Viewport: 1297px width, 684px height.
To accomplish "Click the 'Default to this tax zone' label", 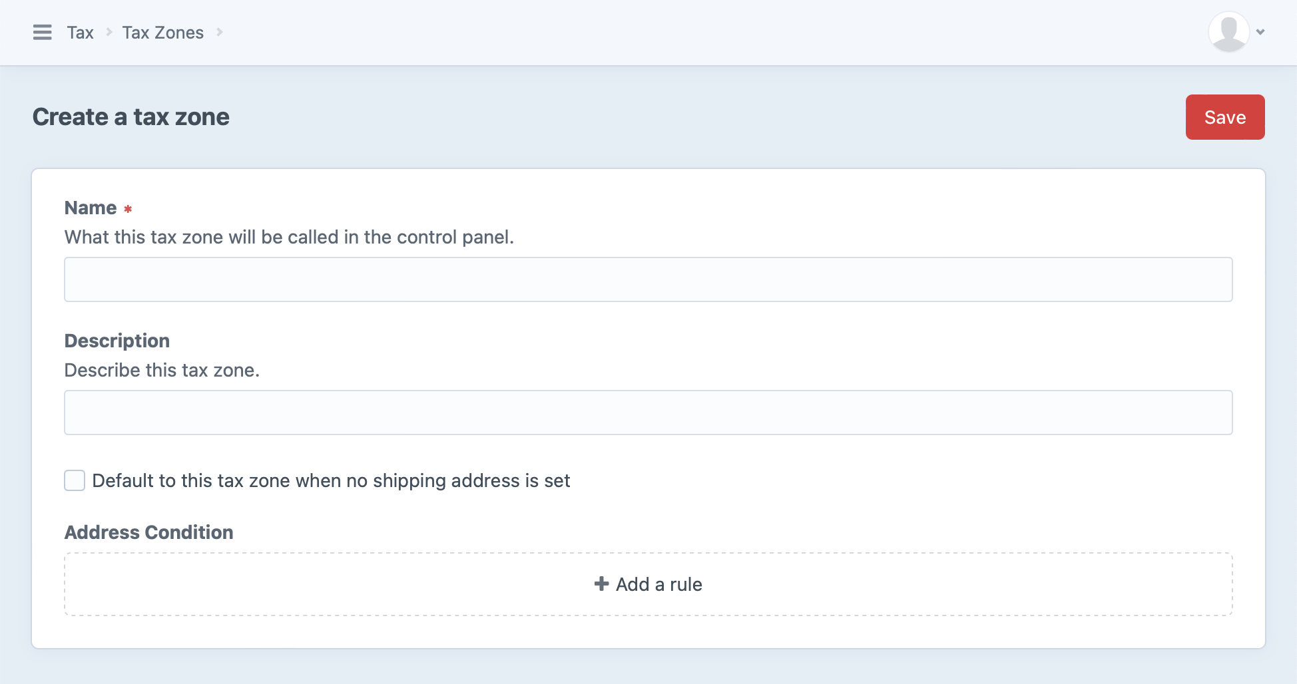I will 331,480.
